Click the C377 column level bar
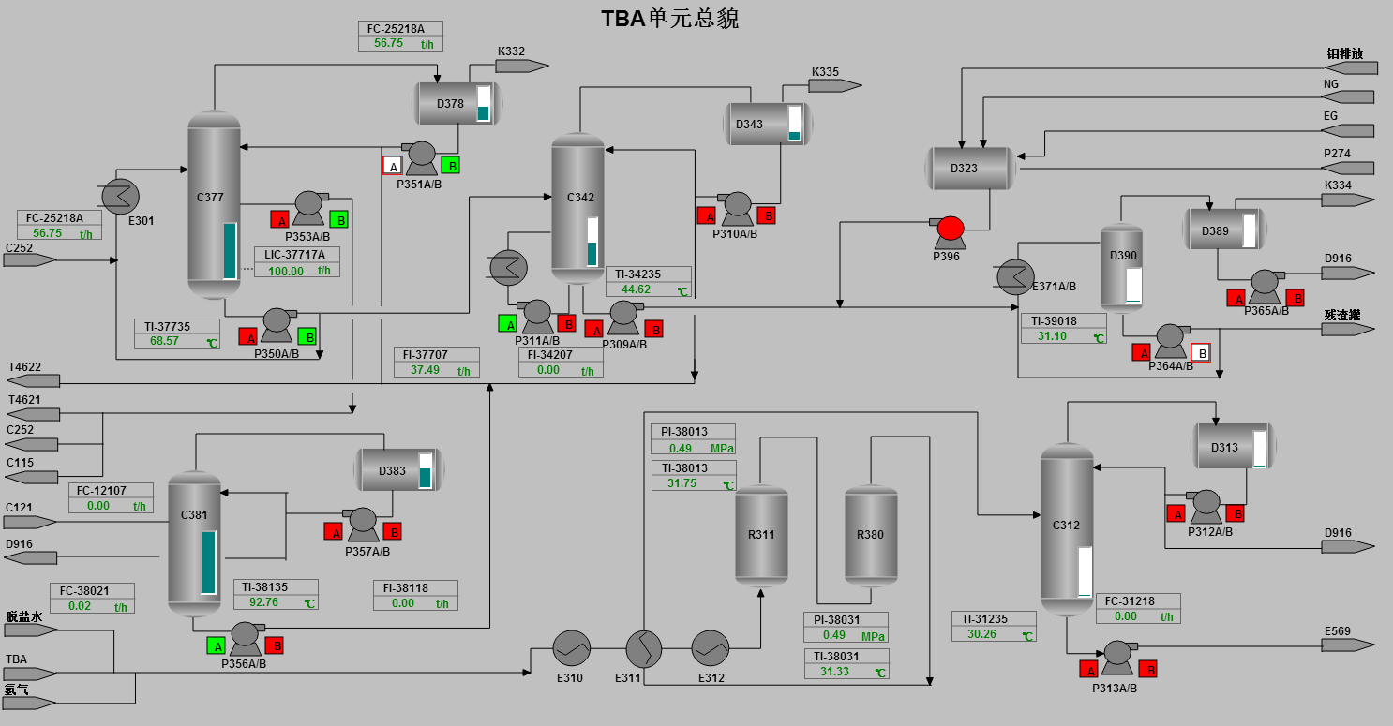 coord(230,251)
